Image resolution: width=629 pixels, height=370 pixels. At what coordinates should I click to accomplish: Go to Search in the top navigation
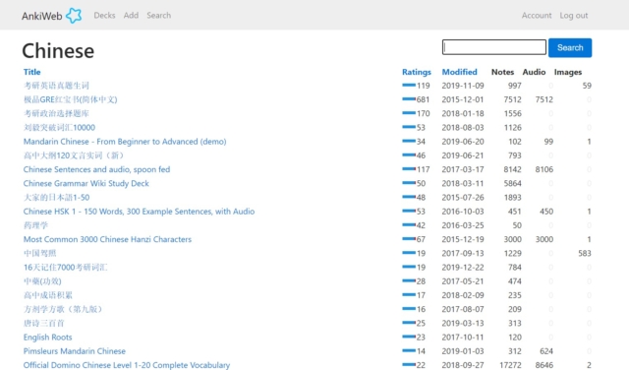pyautogui.click(x=158, y=16)
